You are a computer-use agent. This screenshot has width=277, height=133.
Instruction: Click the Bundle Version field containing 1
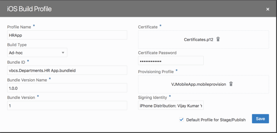point(67,106)
